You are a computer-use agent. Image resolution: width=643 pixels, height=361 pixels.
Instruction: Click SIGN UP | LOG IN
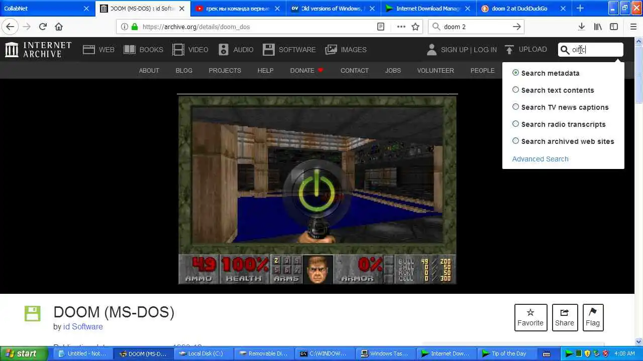[x=462, y=50]
